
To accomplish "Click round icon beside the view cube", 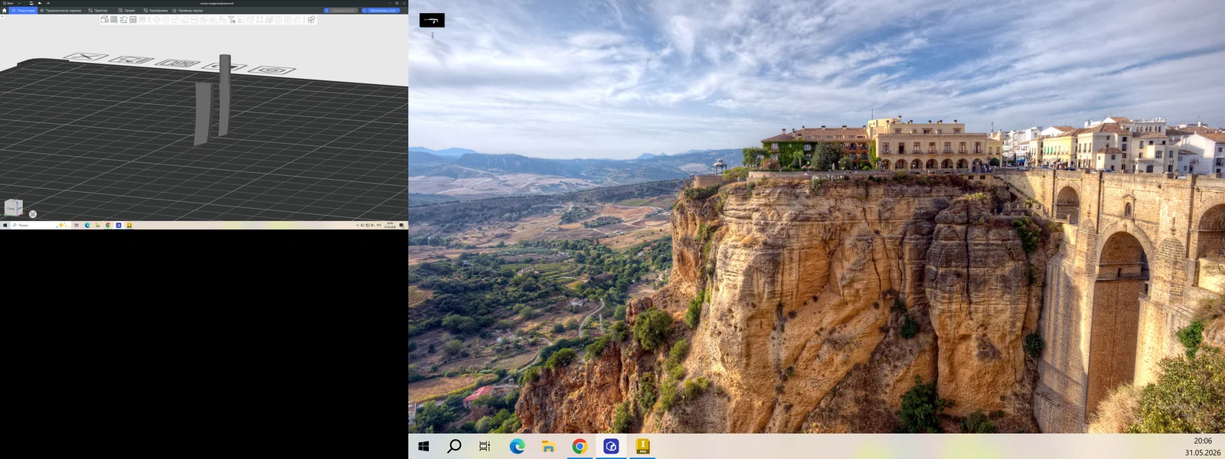I will pos(32,214).
